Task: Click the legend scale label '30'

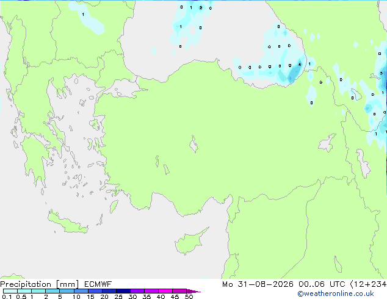Action: tap(132, 297)
